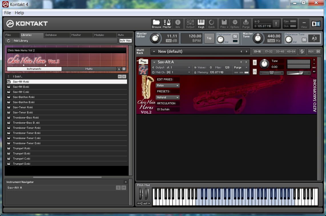
Task: Click the instrument volume slider
Action: (x=298, y=73)
